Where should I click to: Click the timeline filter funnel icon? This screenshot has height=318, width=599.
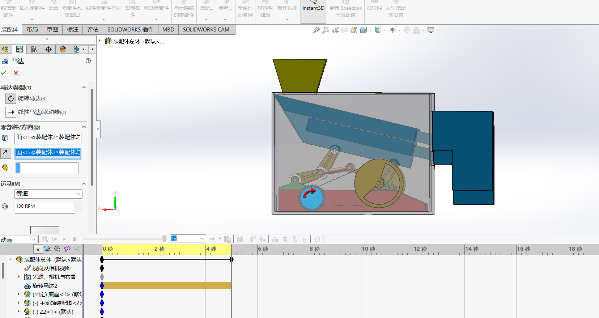[x=38, y=249]
